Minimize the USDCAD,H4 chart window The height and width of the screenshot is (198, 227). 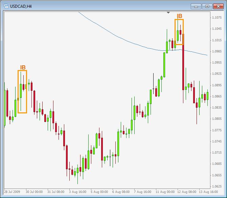pyautogui.click(x=196, y=6)
